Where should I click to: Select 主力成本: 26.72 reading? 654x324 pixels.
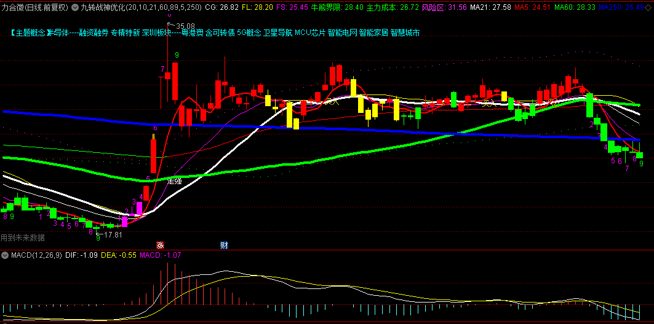[393, 7]
